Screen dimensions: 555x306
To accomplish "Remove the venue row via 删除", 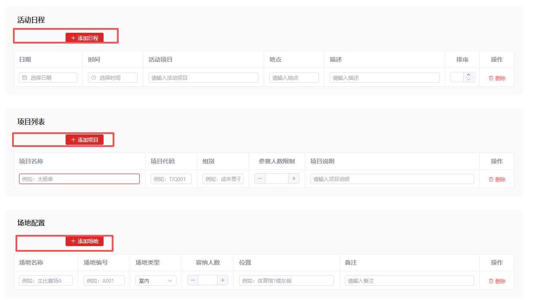I will pos(497,281).
